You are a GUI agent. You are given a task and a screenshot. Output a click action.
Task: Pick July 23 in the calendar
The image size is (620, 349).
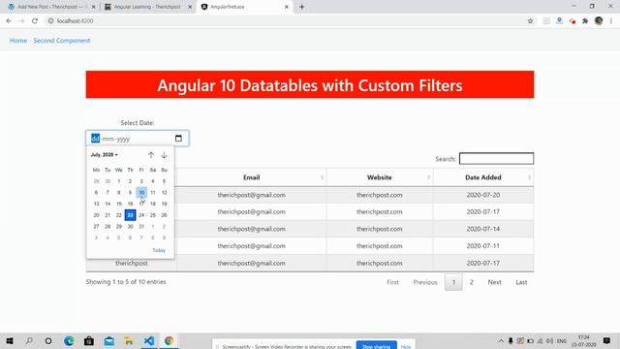click(x=130, y=215)
